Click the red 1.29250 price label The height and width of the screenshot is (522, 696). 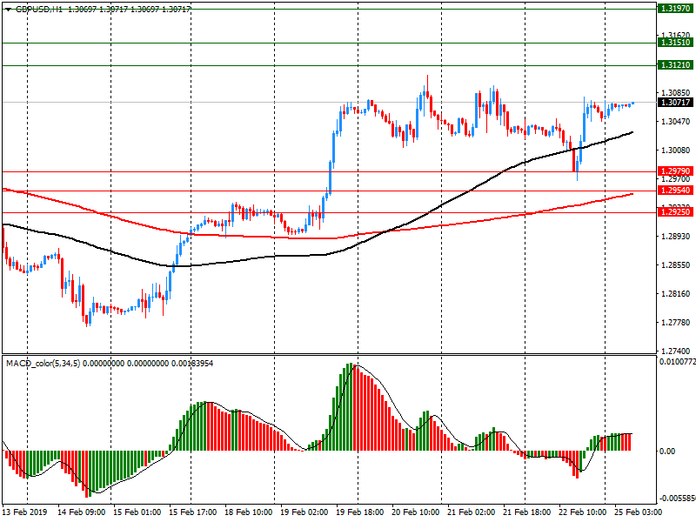pyautogui.click(x=674, y=212)
